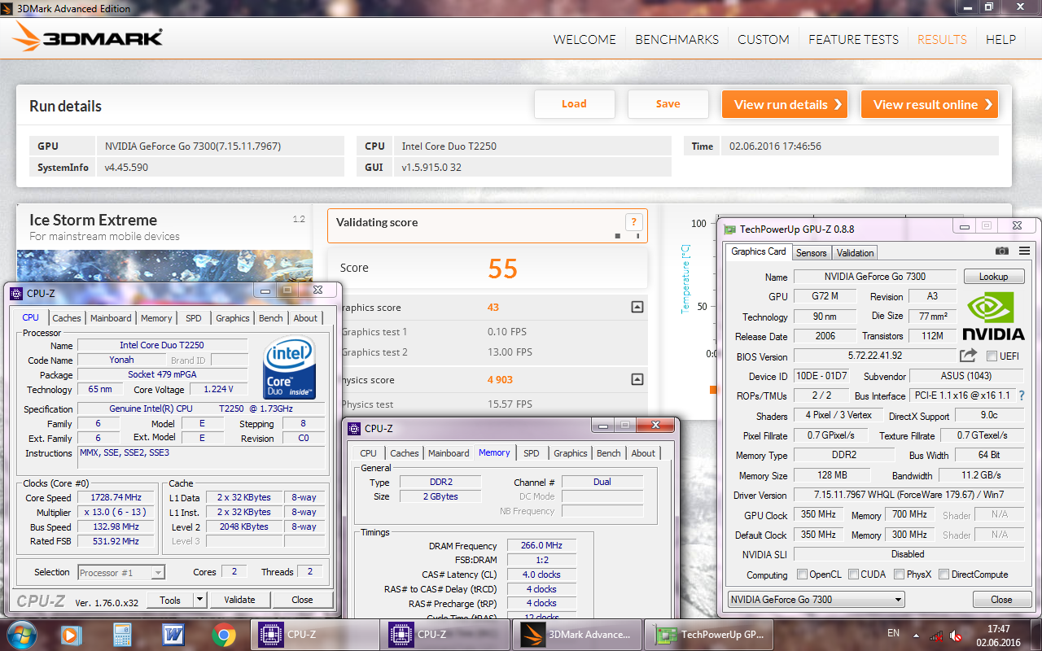Switch to second CPU-Z taskbar button

(445, 634)
